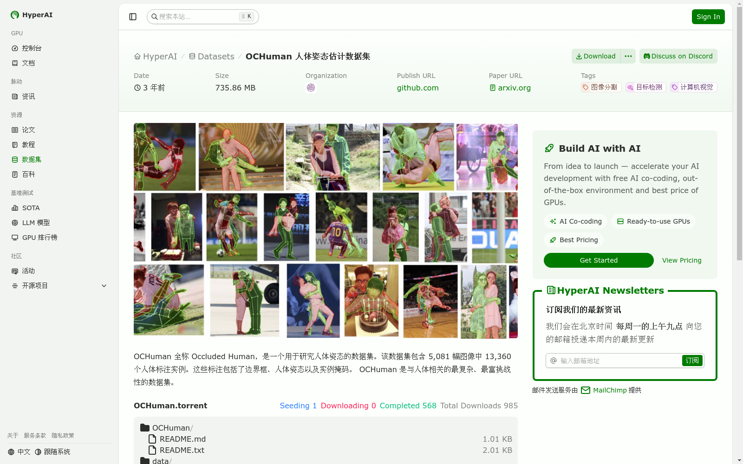743x464 pixels.
Task: Click the 目标检测 tag
Action: (x=646, y=87)
